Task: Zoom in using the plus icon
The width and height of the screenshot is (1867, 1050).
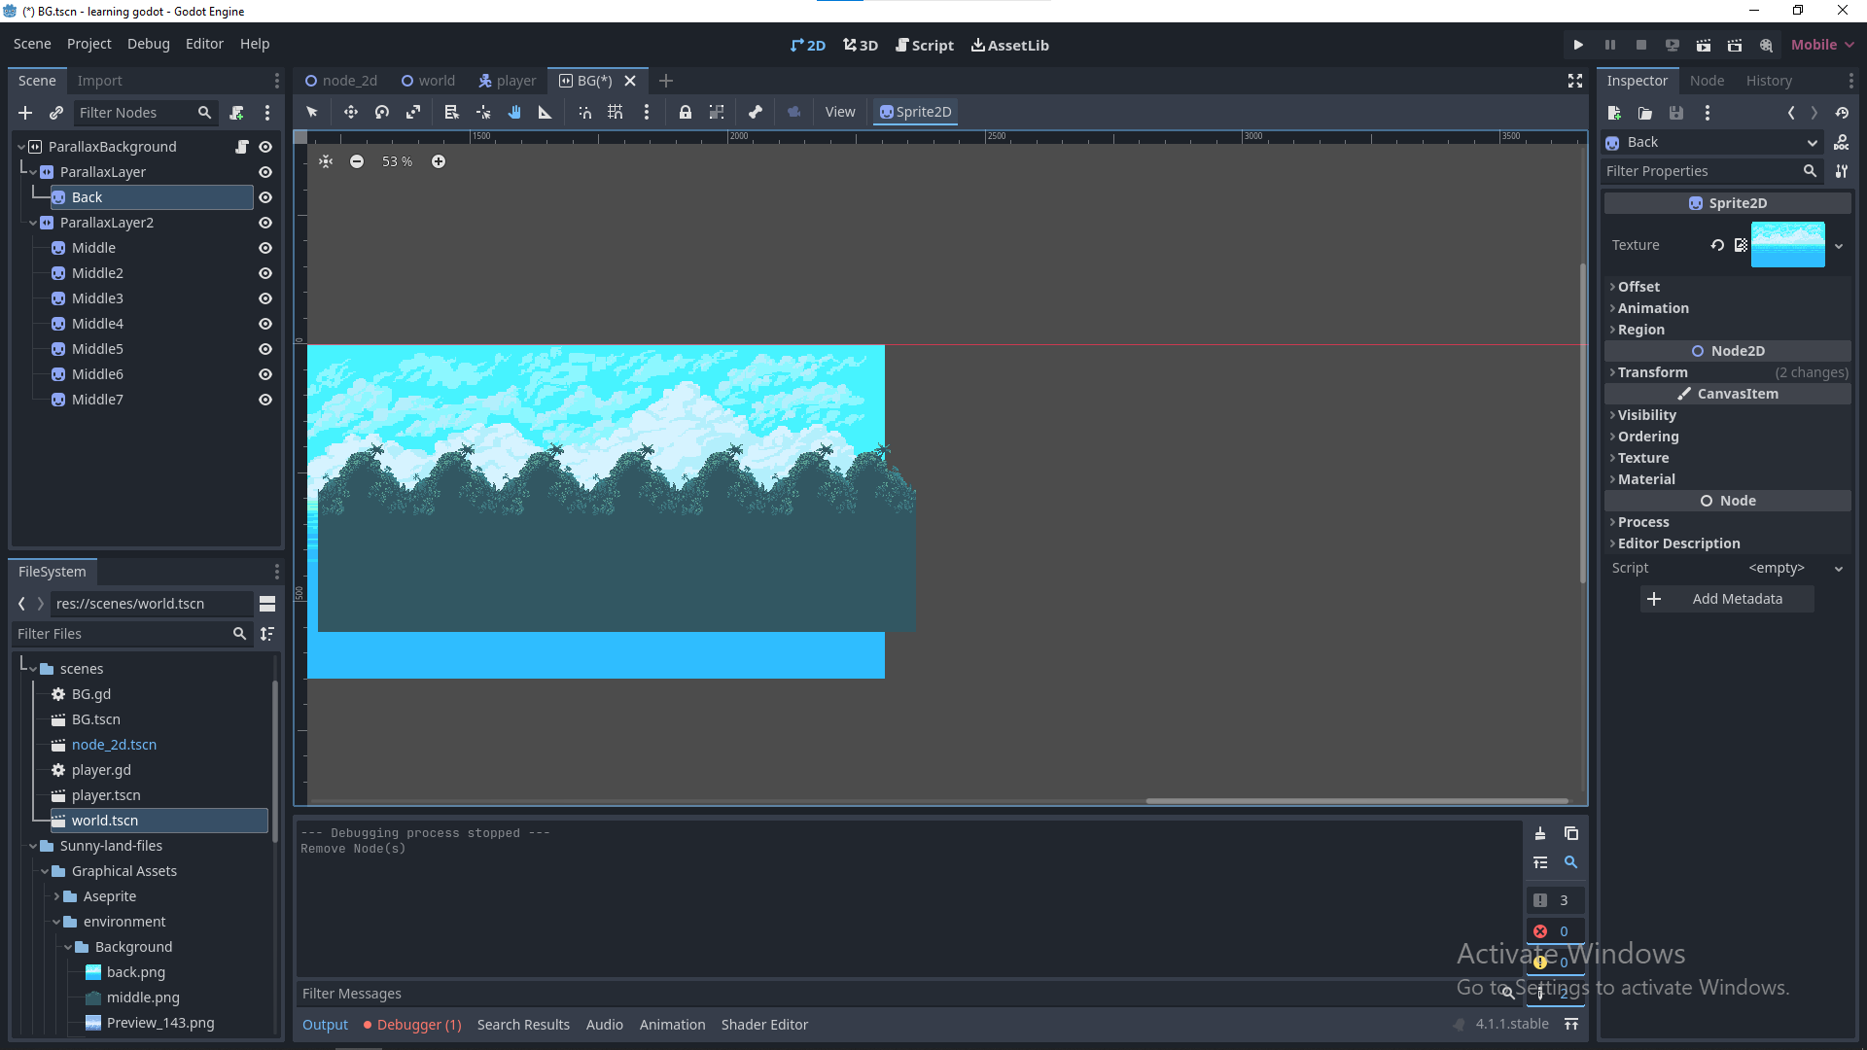Action: tap(438, 161)
